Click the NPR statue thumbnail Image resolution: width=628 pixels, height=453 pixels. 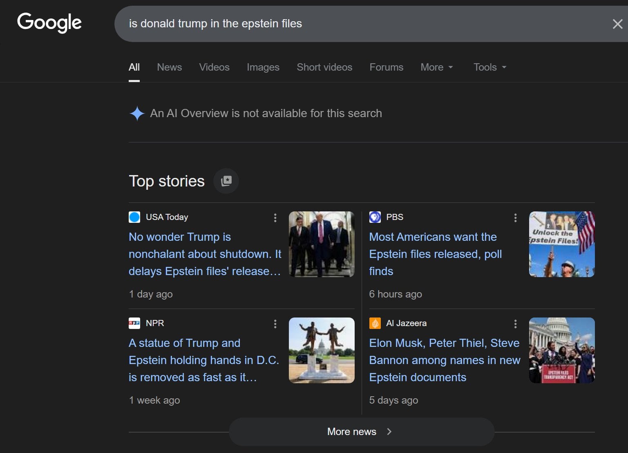tap(322, 350)
